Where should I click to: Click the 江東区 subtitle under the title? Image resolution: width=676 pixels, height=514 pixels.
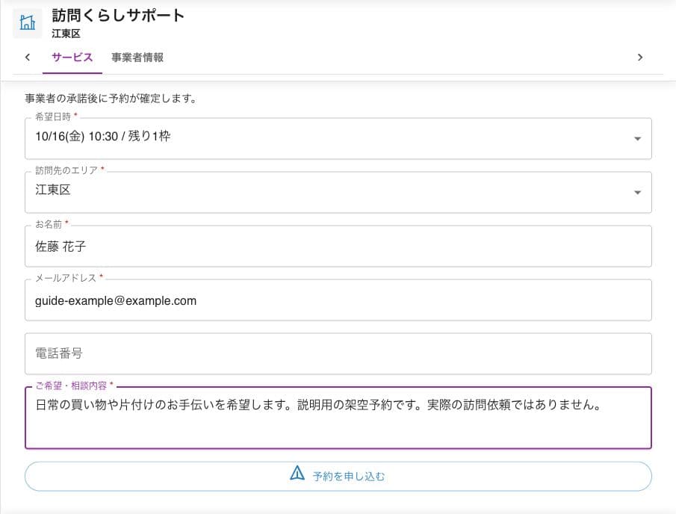(66, 34)
